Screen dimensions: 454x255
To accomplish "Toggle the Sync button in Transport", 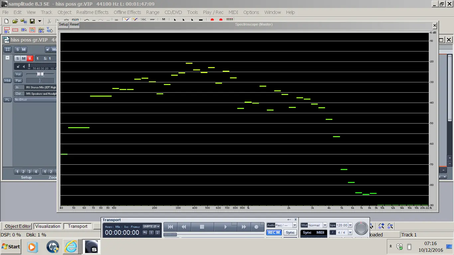I will pos(290,232).
